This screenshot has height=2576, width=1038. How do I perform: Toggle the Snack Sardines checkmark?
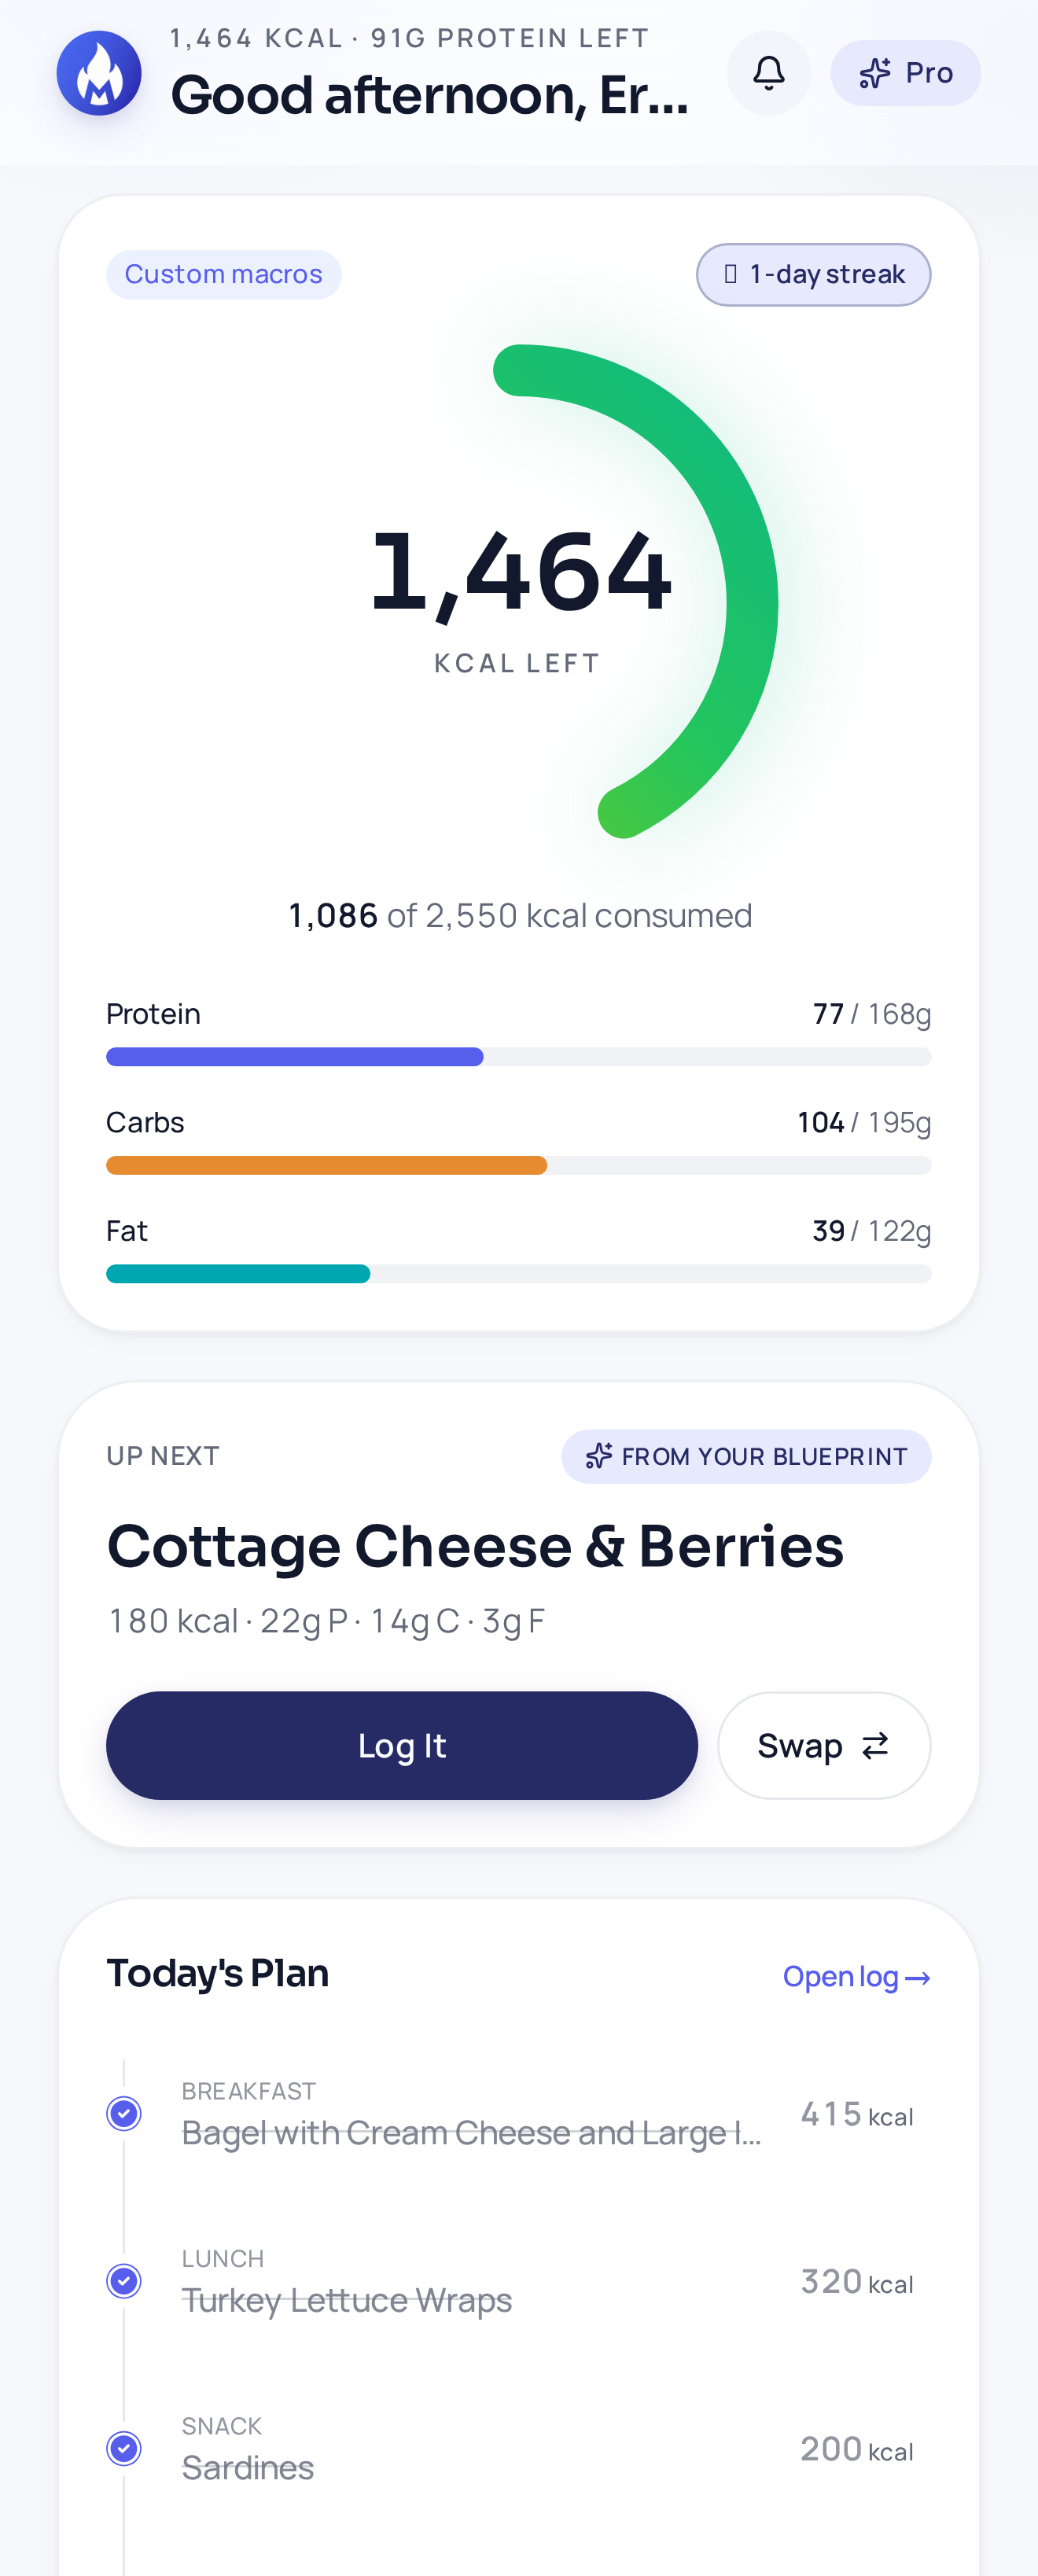click(124, 2449)
